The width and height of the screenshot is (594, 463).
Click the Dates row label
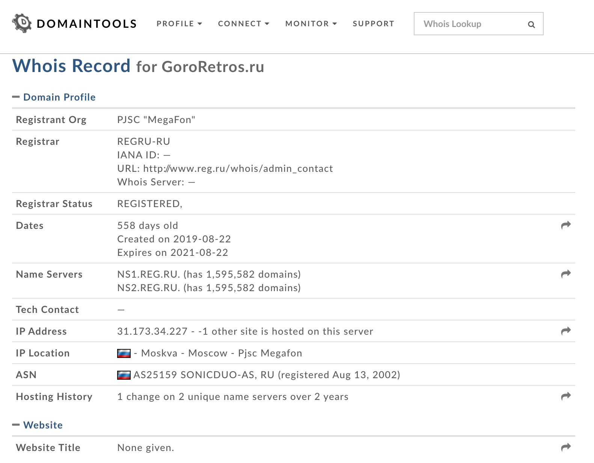click(30, 225)
